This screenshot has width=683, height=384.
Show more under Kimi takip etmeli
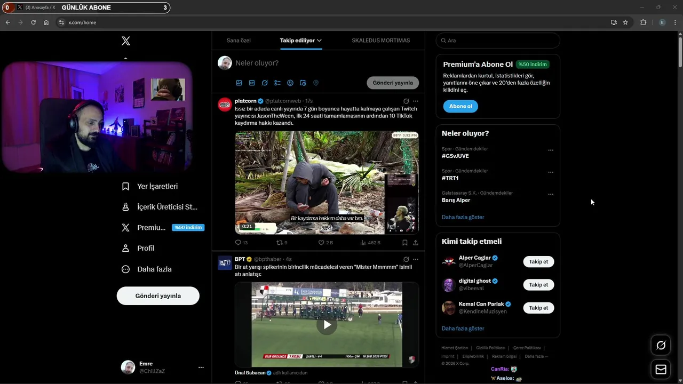463,329
